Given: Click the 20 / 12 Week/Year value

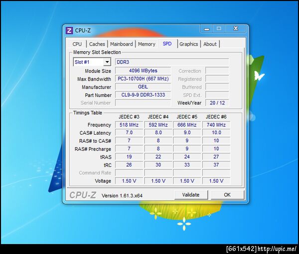Looking at the screenshot, I should (x=217, y=103).
